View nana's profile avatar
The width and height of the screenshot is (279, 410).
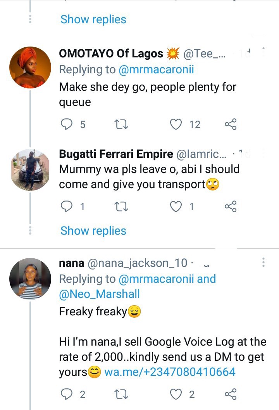30,279
